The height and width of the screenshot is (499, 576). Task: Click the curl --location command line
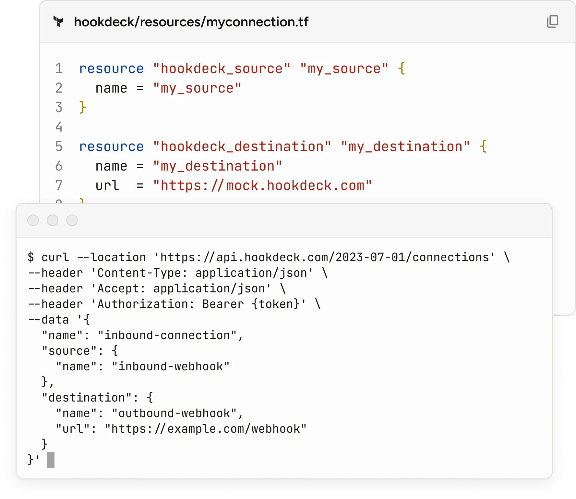click(269, 257)
